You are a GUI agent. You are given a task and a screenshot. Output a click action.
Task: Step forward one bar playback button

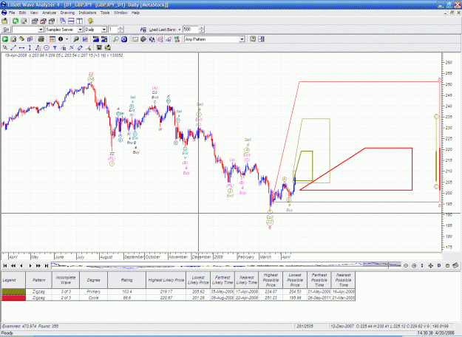pyautogui.click(x=30, y=266)
